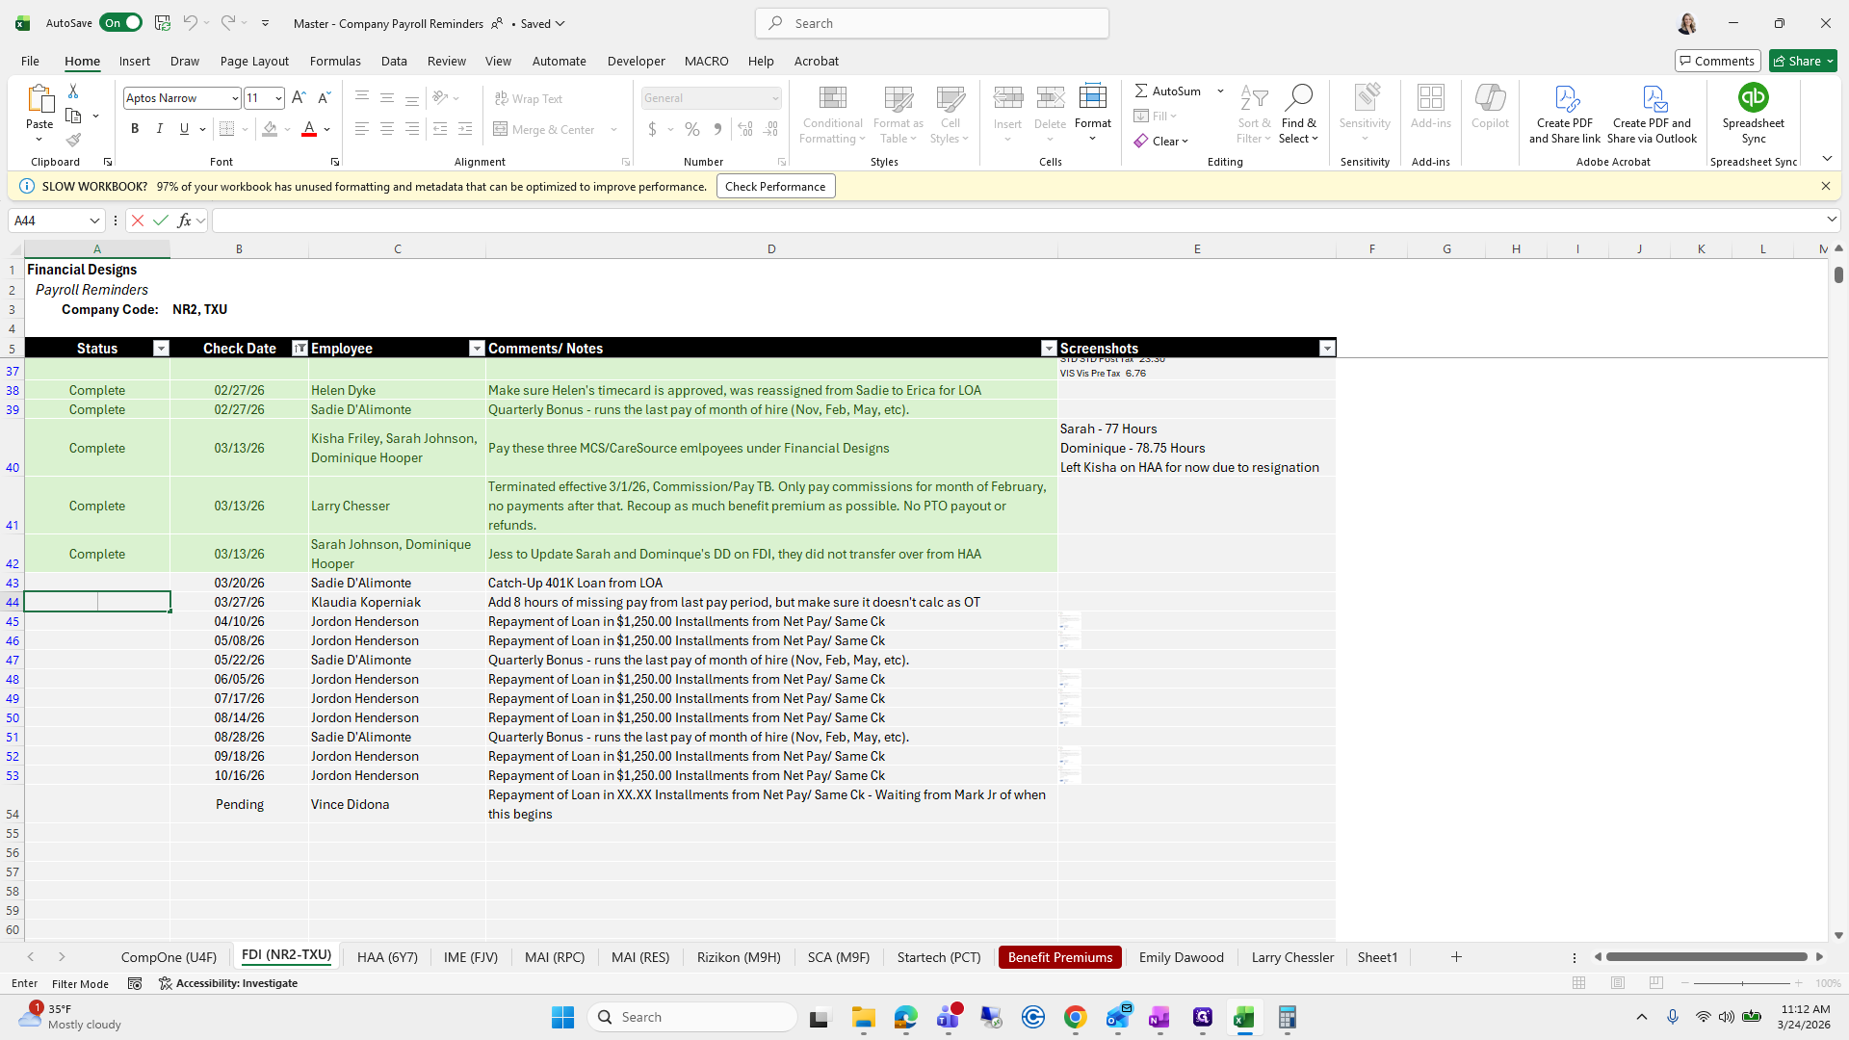Open the Status column filter dropdown

point(161,349)
